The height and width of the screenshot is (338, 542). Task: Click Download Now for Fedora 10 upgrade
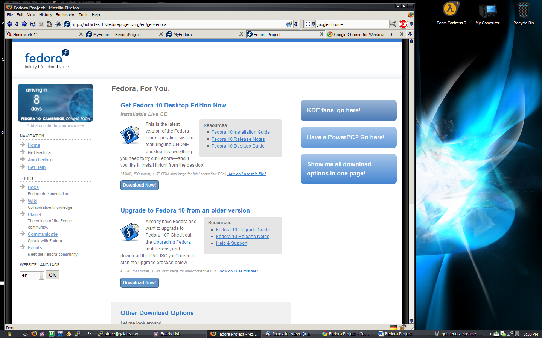click(x=140, y=283)
